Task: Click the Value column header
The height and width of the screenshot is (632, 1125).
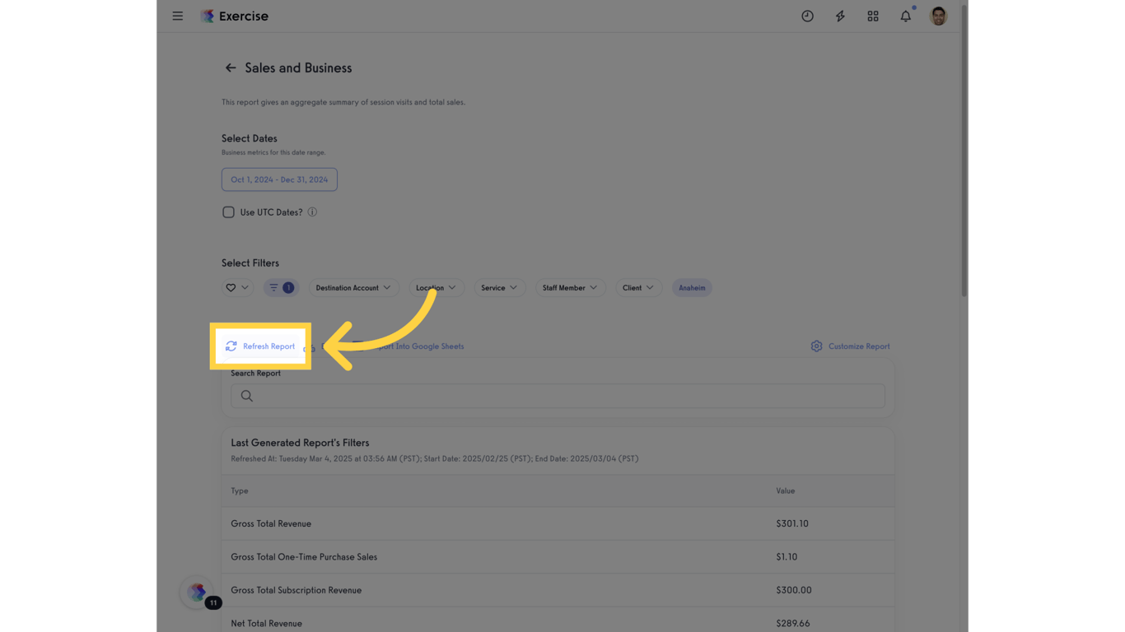Action: point(786,490)
